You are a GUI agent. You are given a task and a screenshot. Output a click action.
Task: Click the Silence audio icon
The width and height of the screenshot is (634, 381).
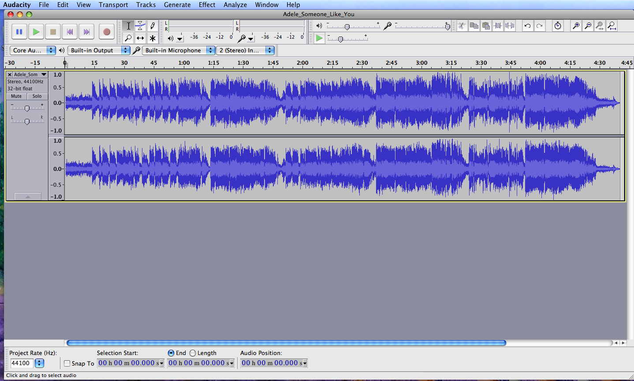point(510,26)
